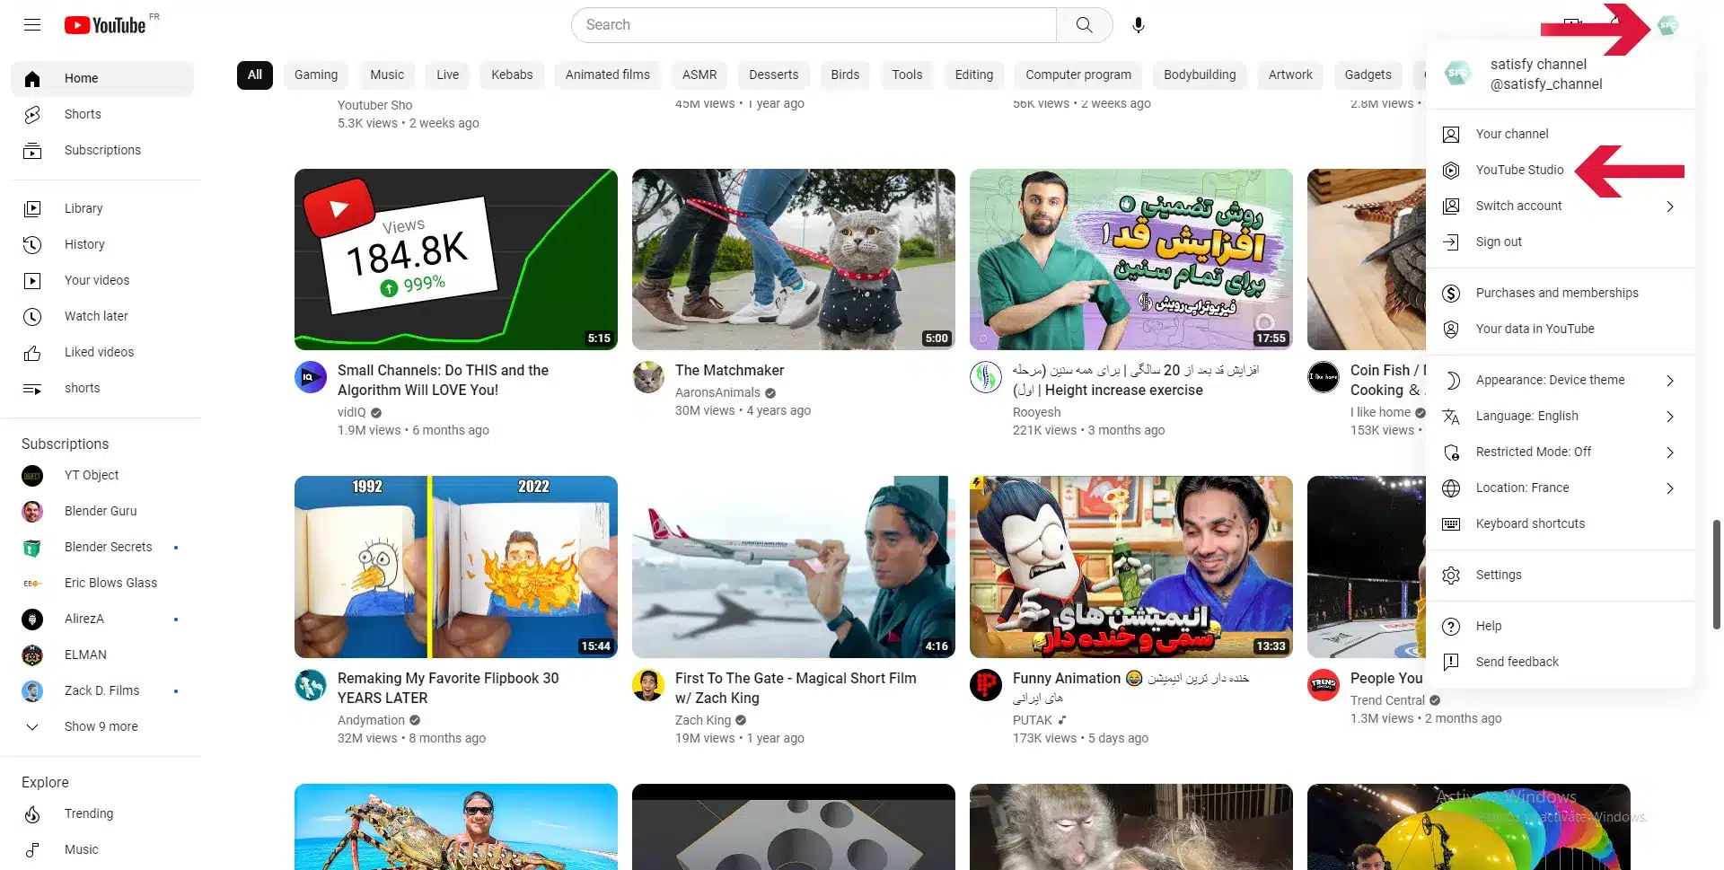The width and height of the screenshot is (1724, 870).
Task: Start a voice search with the microphone icon
Action: tap(1138, 24)
